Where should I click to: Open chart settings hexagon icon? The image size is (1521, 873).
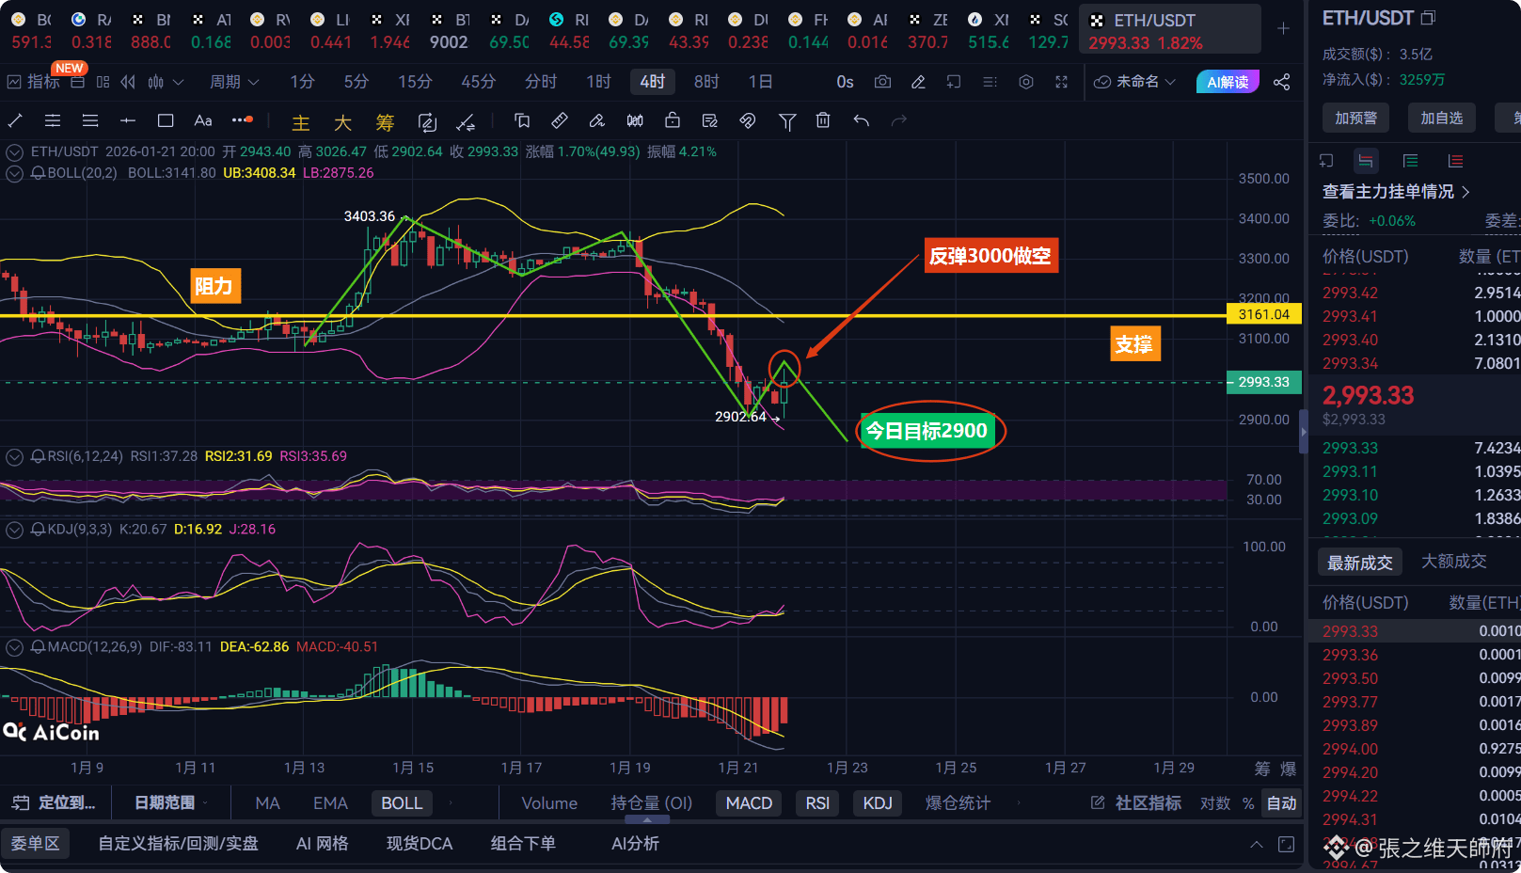(1026, 82)
